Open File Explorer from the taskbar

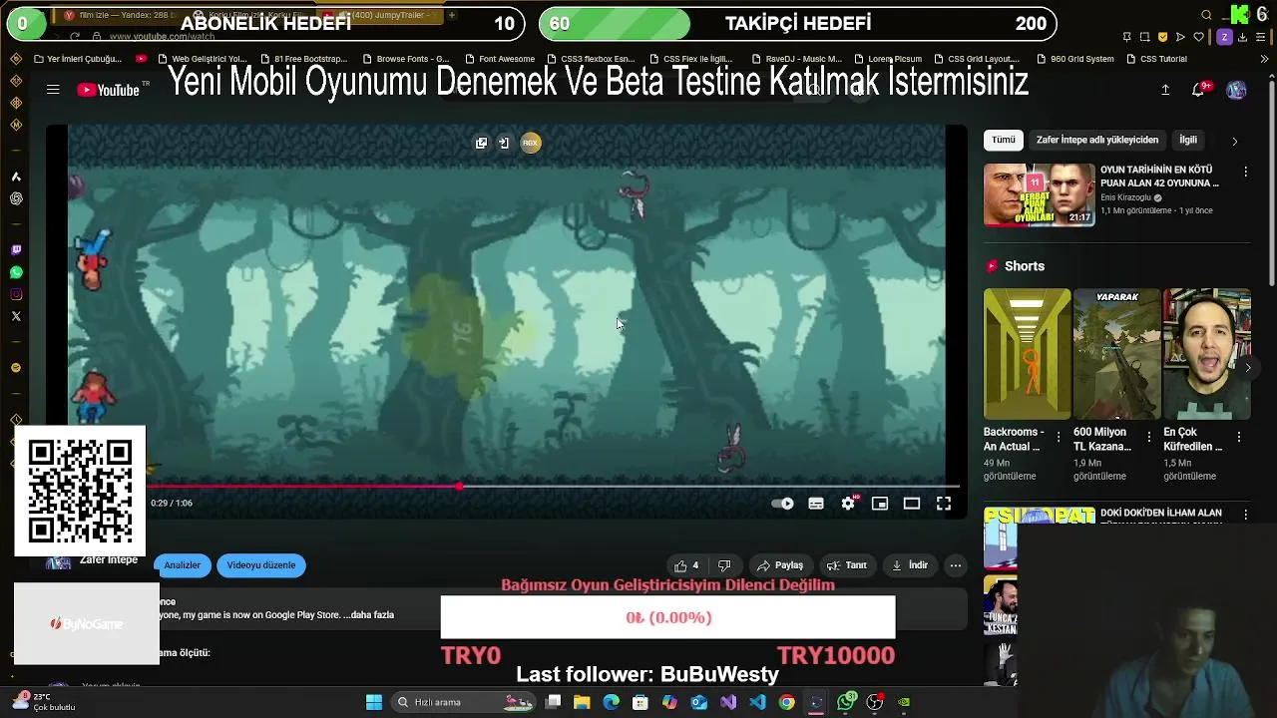coord(582,702)
